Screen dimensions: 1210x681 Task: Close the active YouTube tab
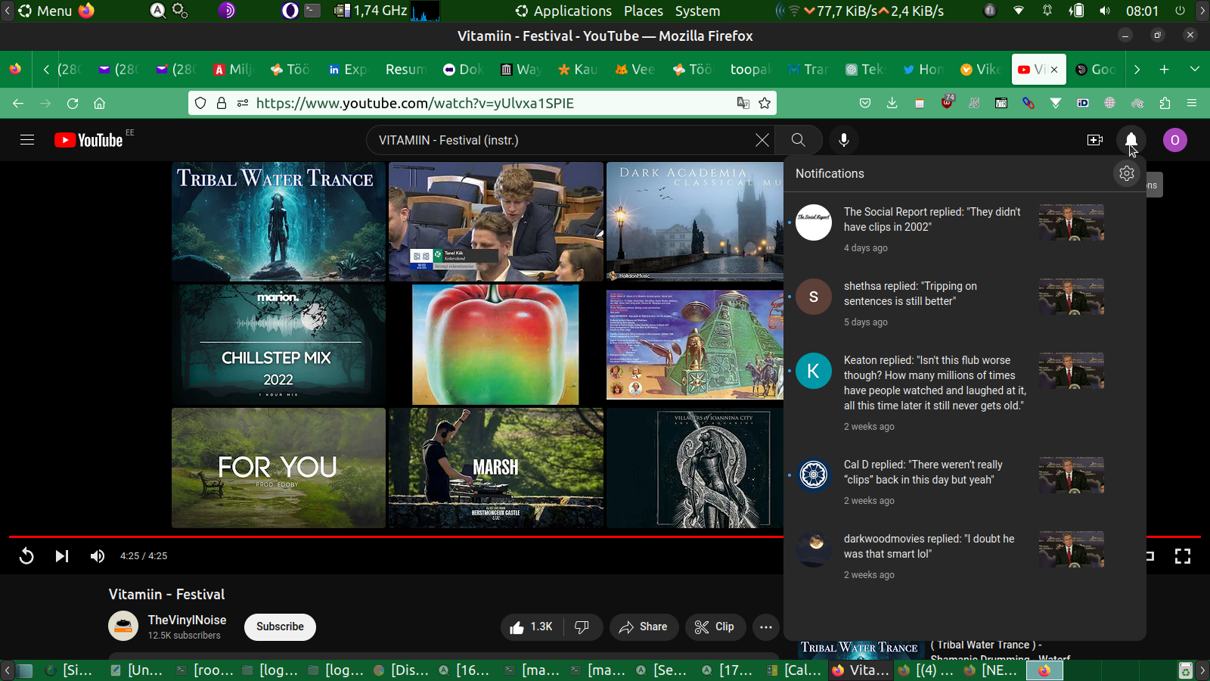coord(1054,70)
